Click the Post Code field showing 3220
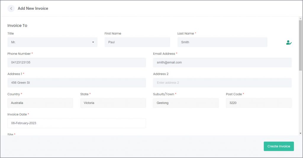The height and width of the screenshot is (158, 303). click(259, 103)
